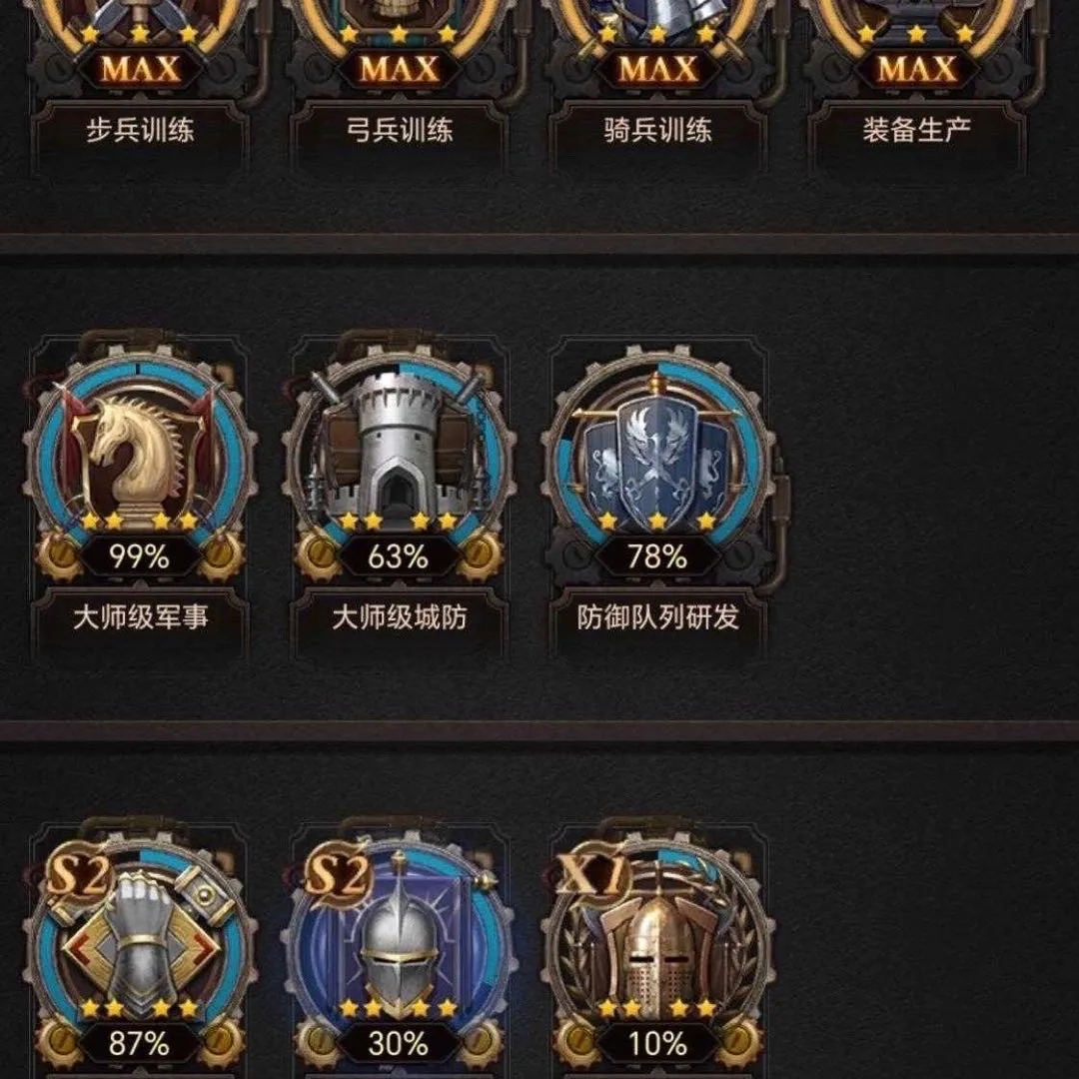Click the 步兵训练 label
Screen dimensions: 1079x1079
[x=140, y=130]
